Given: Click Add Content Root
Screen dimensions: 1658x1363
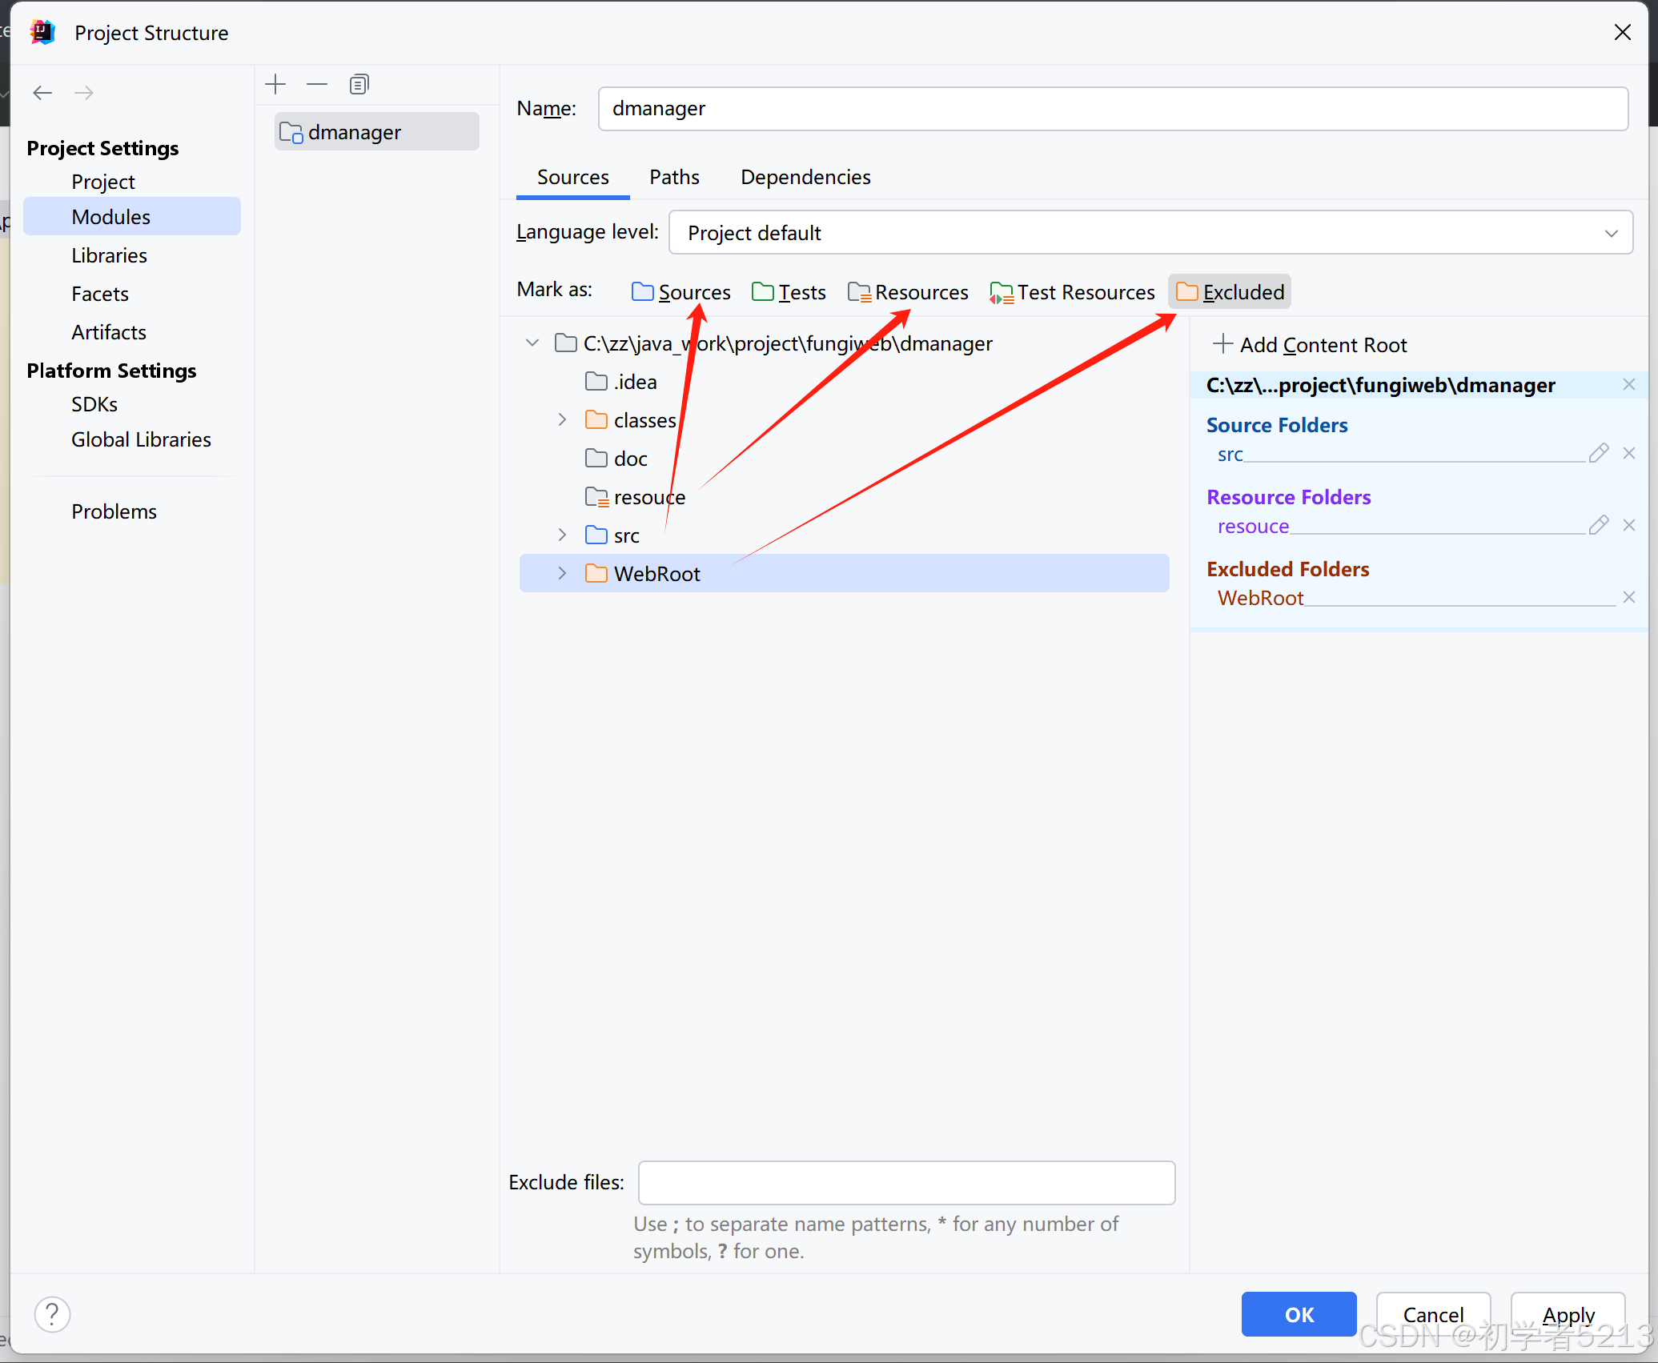Looking at the screenshot, I should coord(1311,345).
